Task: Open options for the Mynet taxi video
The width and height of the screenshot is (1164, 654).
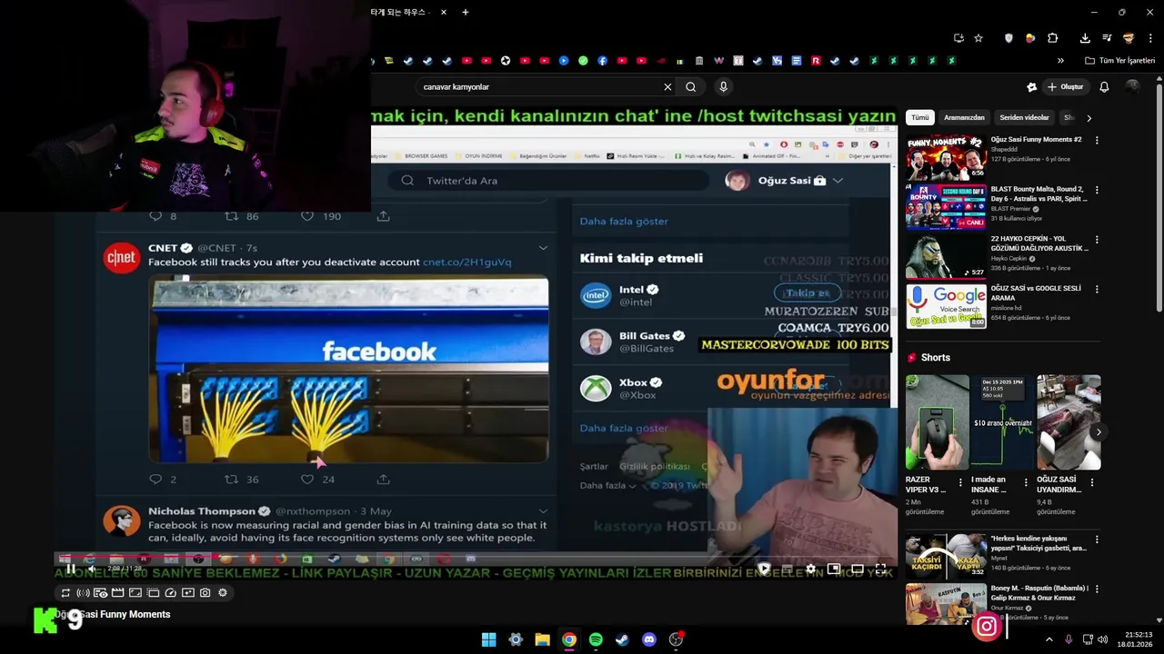Action: [1097, 540]
